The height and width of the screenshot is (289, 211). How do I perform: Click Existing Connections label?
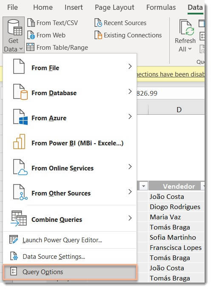click(133, 35)
